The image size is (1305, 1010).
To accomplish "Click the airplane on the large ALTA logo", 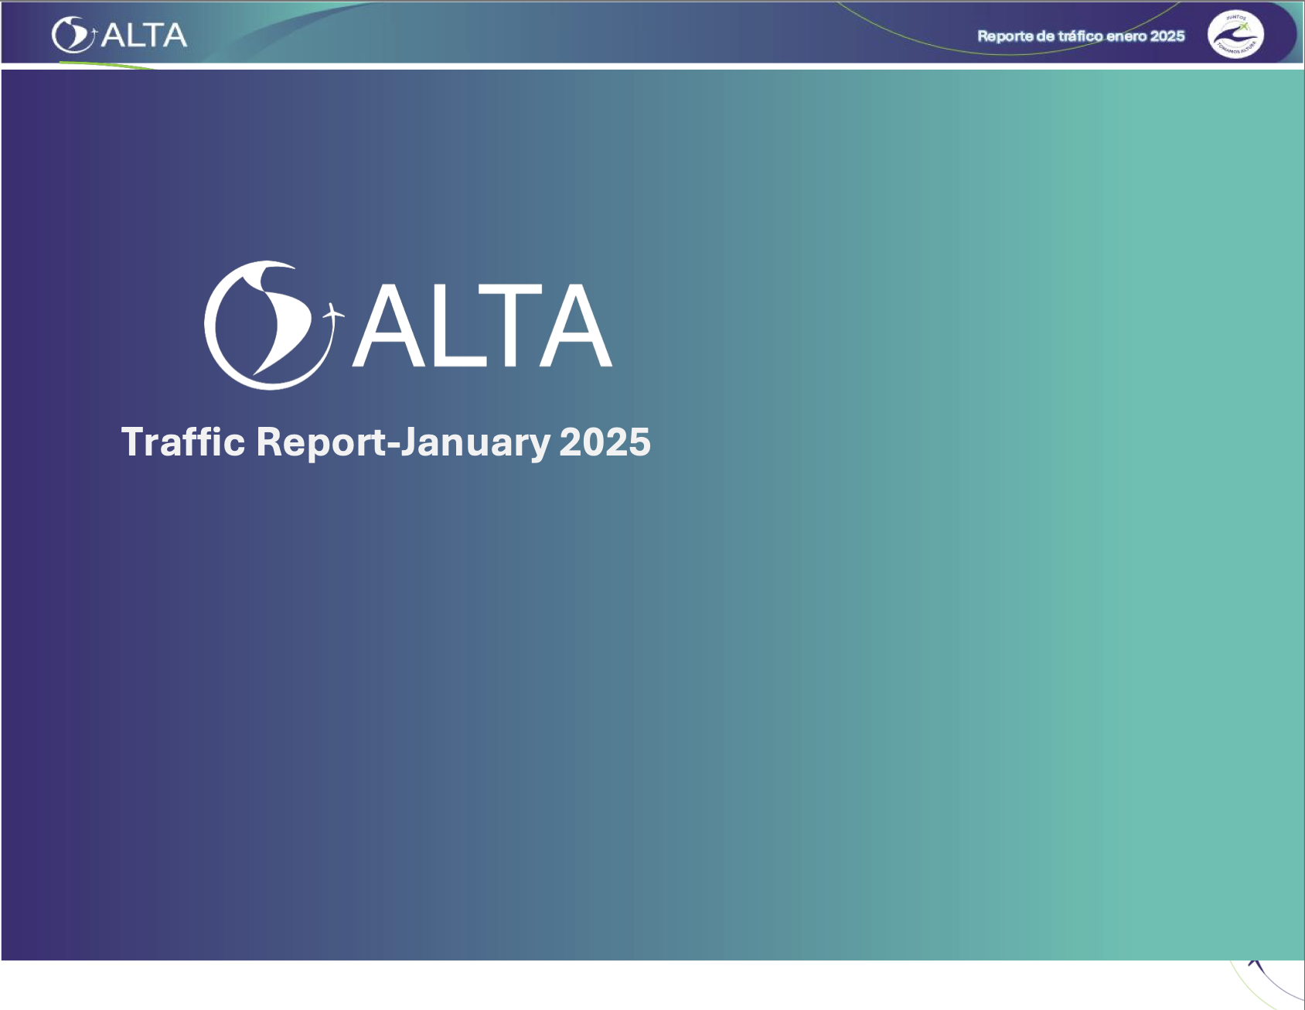I will tap(333, 314).
